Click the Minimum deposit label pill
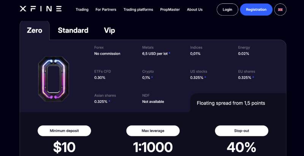 [x=64, y=131]
